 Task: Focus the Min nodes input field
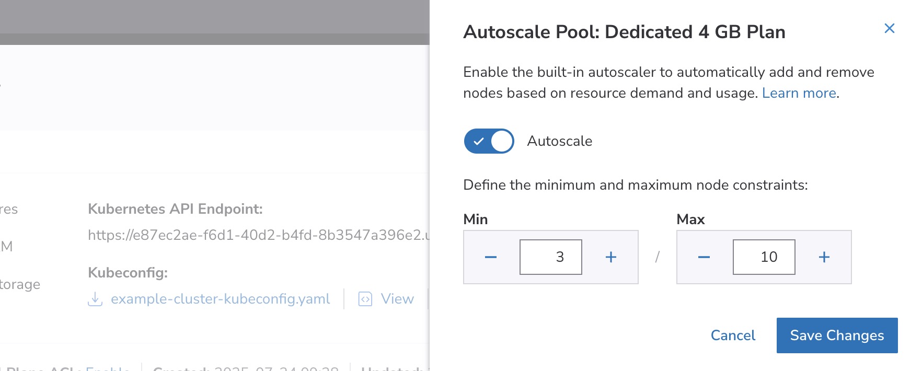(550, 257)
